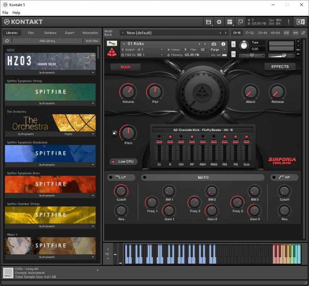This screenshot has height=286, width=309.
Task: Click the red Sinfonia pyramid logo icon
Action: 112,52
